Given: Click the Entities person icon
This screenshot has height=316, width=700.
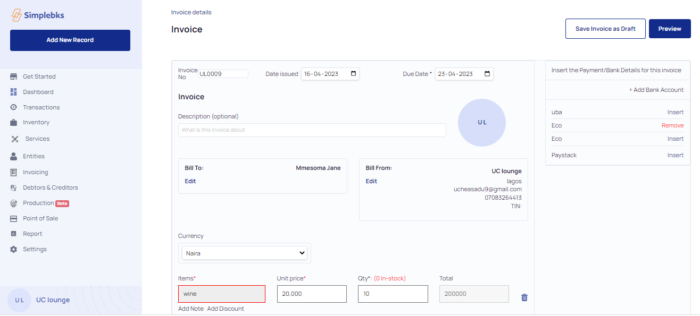Looking at the screenshot, I should 14,156.
